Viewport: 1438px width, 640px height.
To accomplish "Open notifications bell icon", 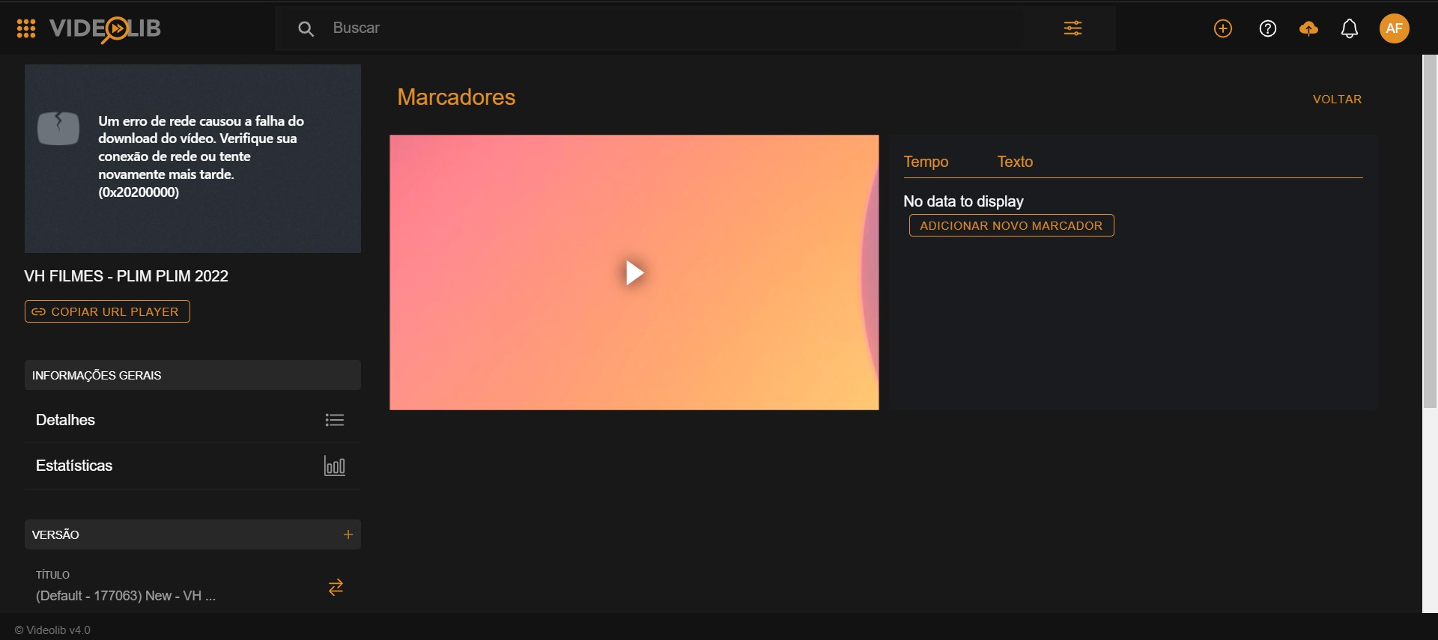I will [1350, 28].
